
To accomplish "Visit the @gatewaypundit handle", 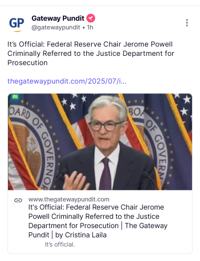I will [x=55, y=27].
